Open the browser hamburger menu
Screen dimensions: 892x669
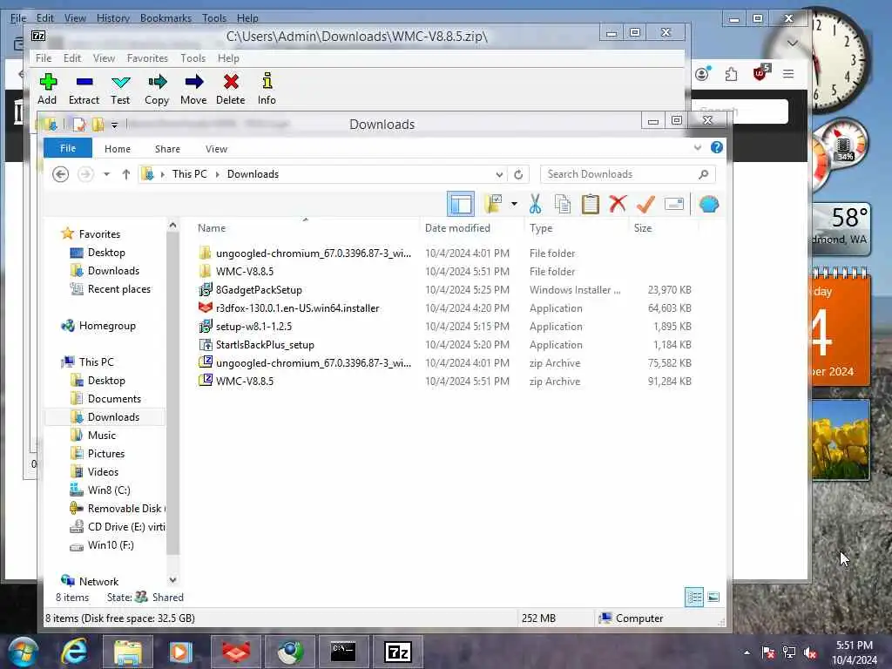(788, 74)
